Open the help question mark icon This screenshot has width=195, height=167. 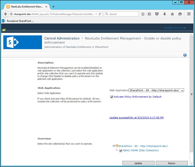[x=185, y=55]
